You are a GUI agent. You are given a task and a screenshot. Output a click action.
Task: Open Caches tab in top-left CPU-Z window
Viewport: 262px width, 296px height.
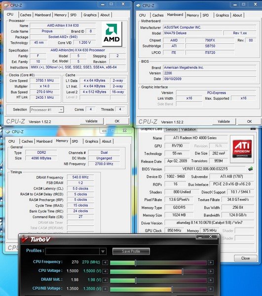[x=26, y=15]
